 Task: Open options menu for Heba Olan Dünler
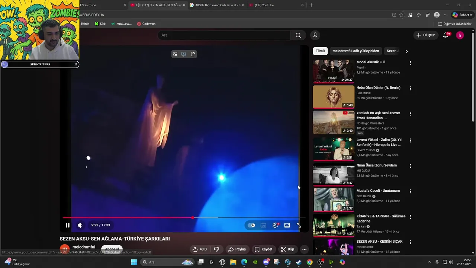[411, 89]
